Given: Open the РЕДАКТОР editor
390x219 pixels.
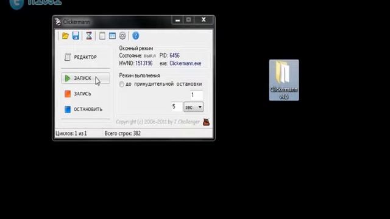Looking at the screenshot, I should [x=85, y=57].
